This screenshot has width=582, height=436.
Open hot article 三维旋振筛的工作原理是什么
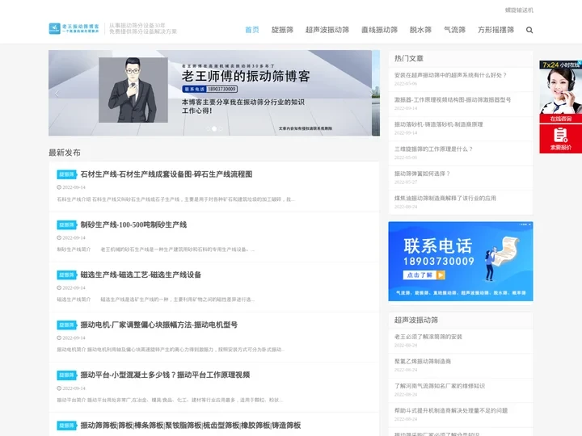tap(433, 149)
